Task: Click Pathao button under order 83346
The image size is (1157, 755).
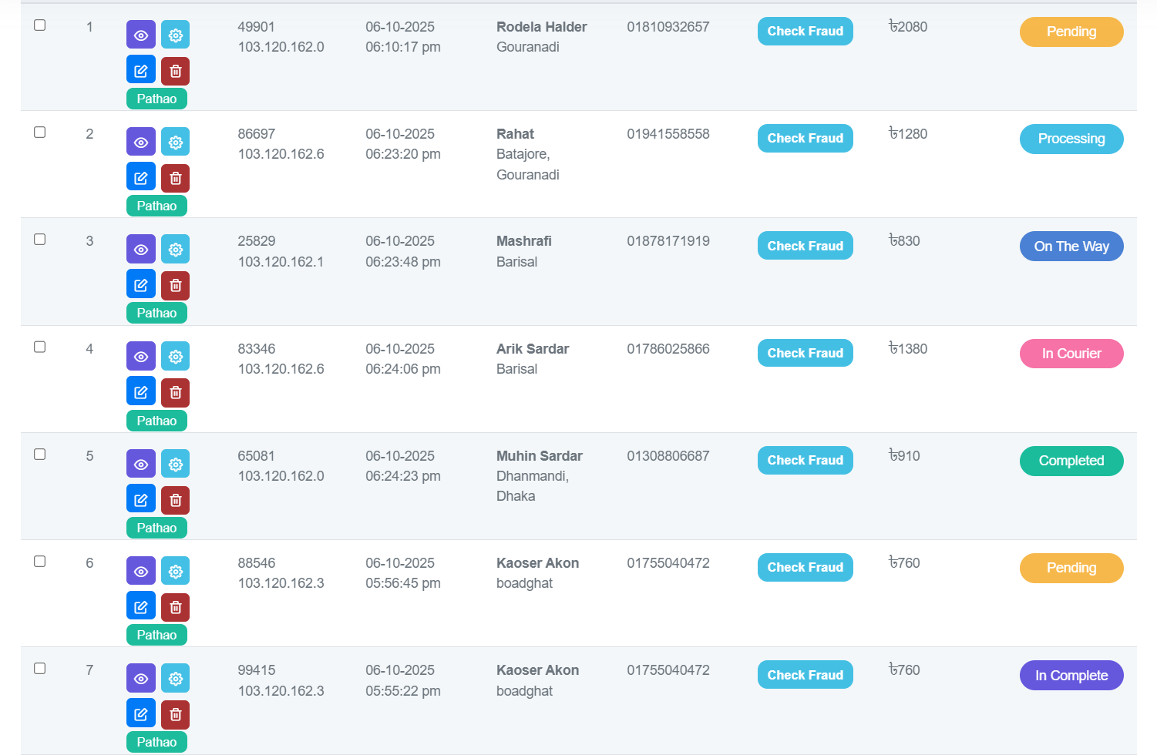Action: pos(156,421)
